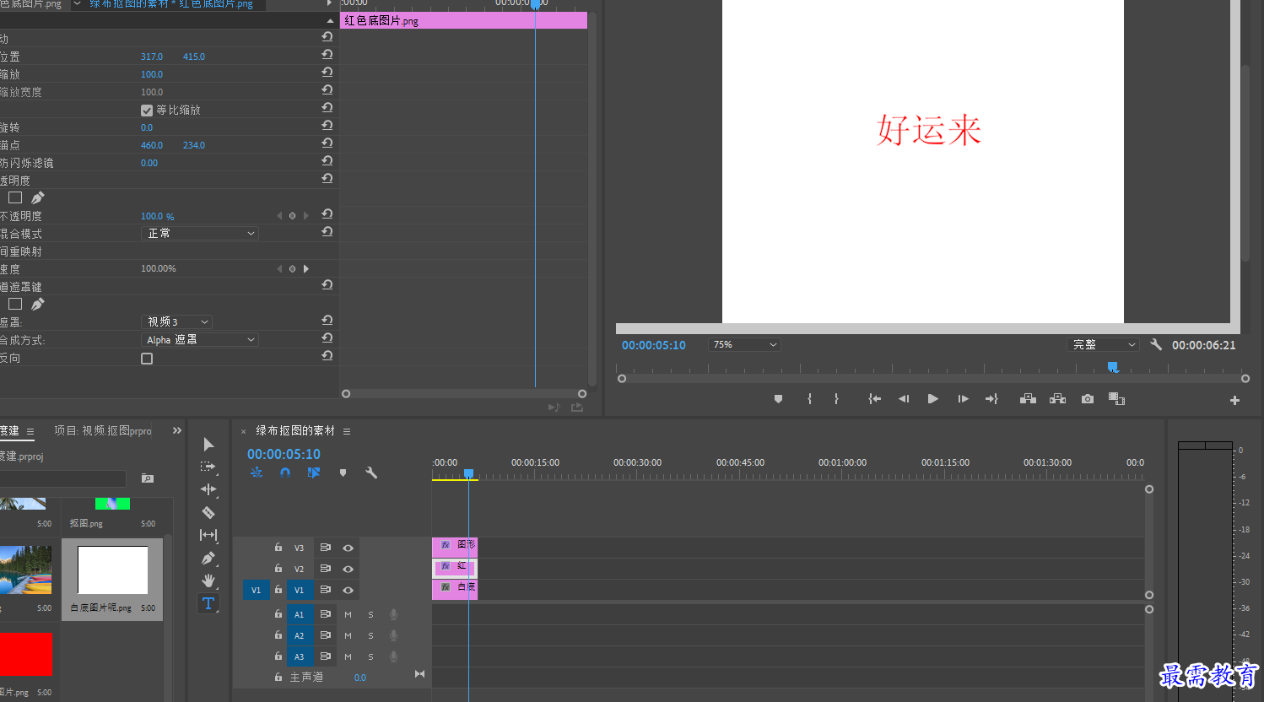Expand hidden panel tabs chevron
1264x702 pixels.
tap(177, 431)
